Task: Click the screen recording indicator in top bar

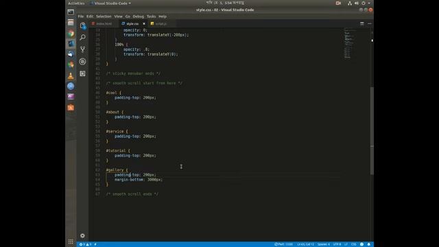Action: [x=338, y=3]
